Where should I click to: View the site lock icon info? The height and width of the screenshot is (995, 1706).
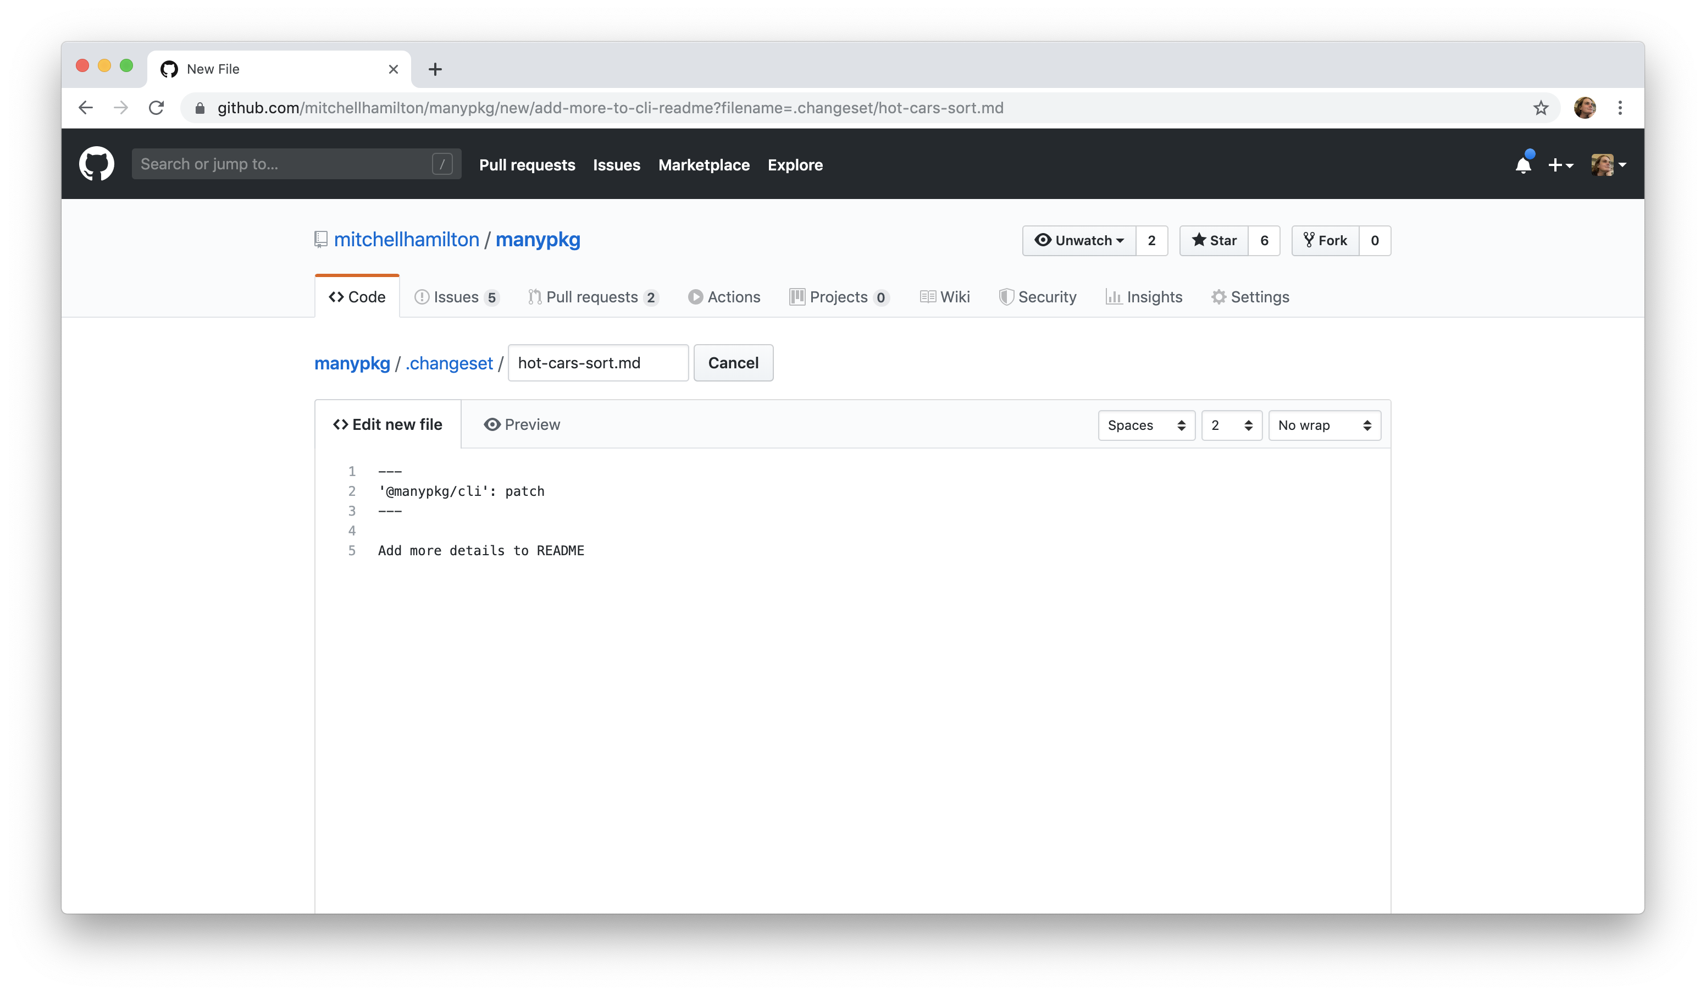[200, 108]
